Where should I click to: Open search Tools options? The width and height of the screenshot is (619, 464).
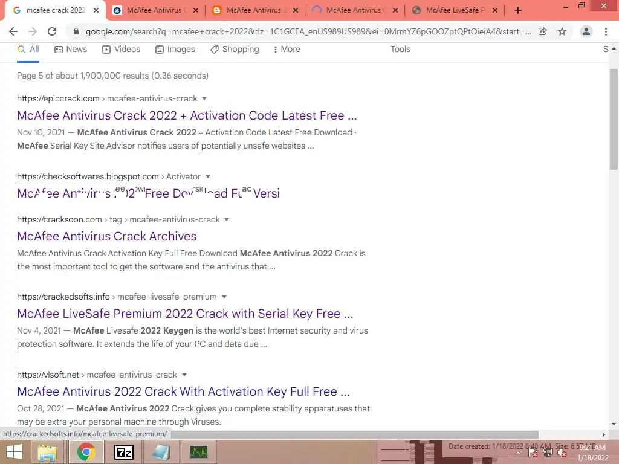[x=400, y=50]
